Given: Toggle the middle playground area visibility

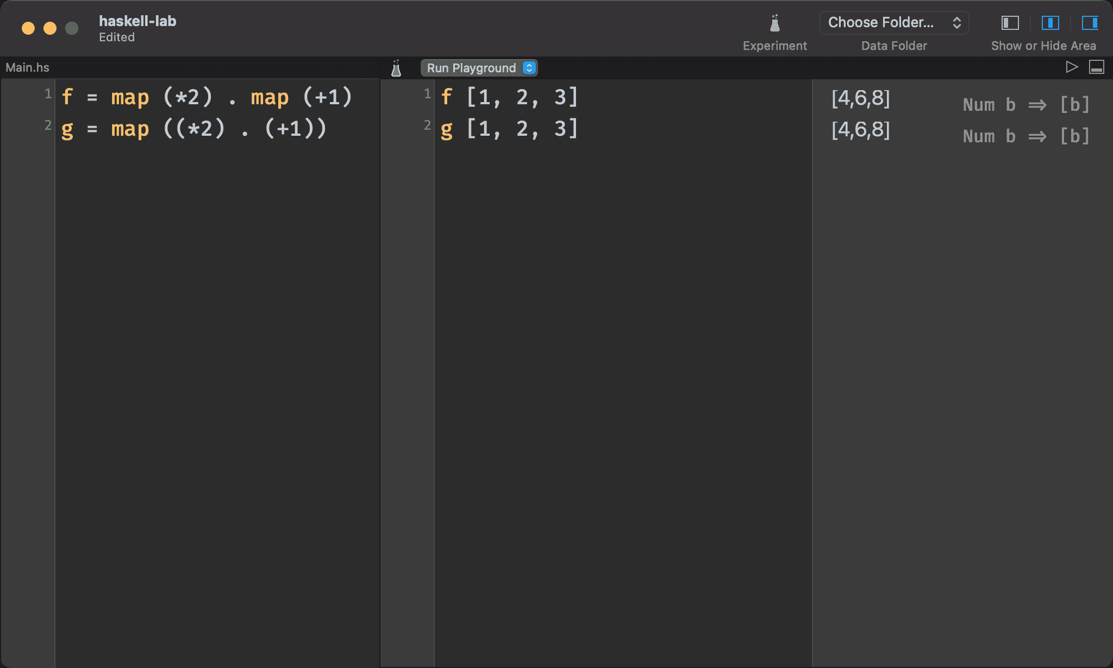Looking at the screenshot, I should 1050,23.
